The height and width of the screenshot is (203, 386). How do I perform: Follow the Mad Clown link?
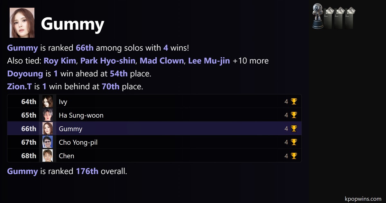pos(162,61)
